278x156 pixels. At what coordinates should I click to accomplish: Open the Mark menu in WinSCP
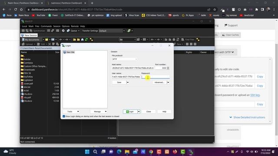click(31, 26)
